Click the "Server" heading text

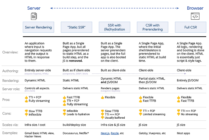point(34,8)
